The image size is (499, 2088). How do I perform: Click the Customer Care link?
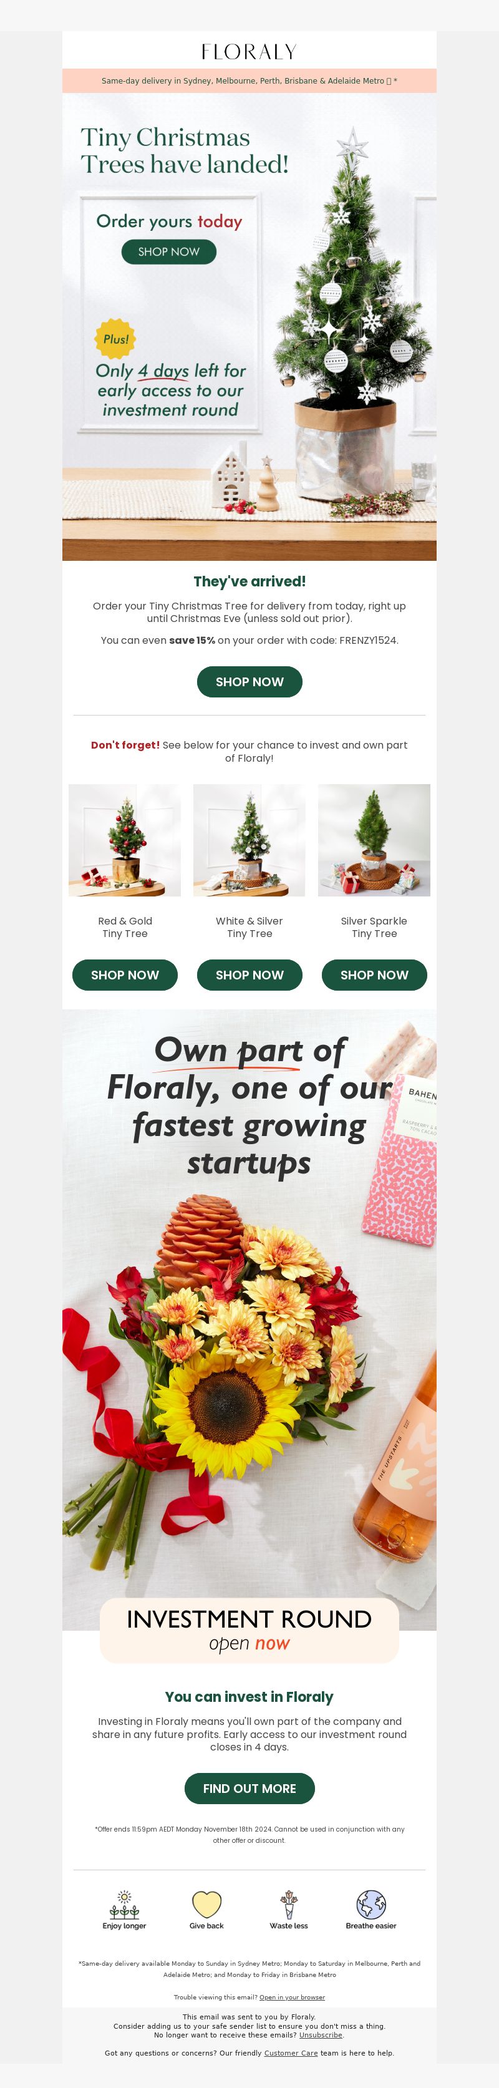(x=291, y=2053)
